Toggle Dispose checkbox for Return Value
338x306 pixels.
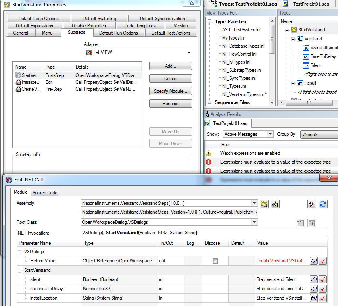coord(215,261)
